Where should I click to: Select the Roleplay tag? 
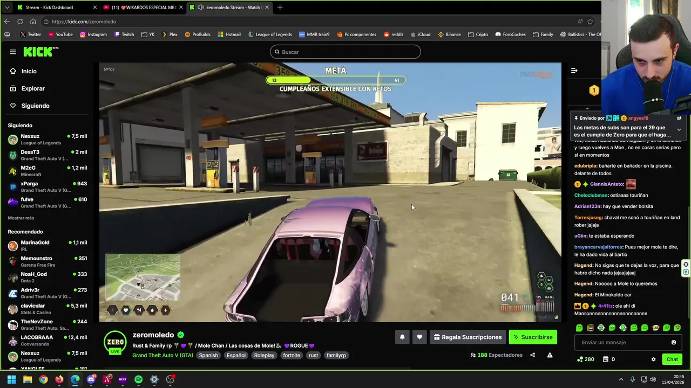point(265,355)
